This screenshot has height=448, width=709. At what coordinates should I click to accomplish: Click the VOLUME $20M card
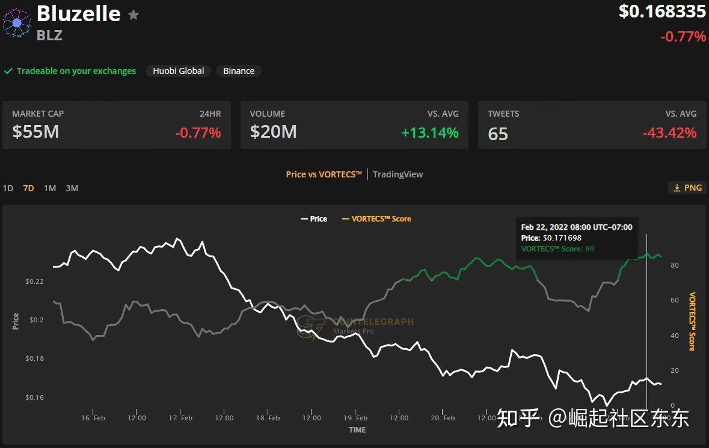[354, 125]
